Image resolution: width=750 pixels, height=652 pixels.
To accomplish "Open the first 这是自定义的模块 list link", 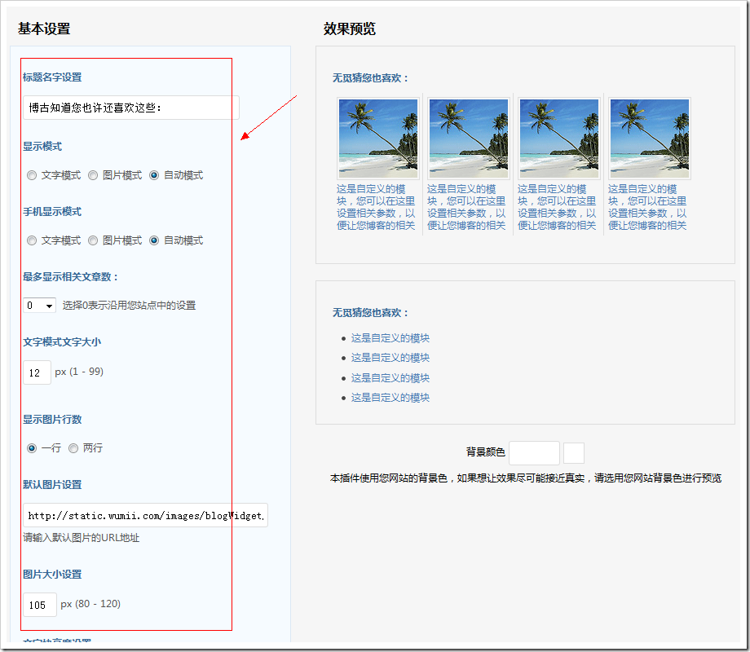I will point(390,338).
